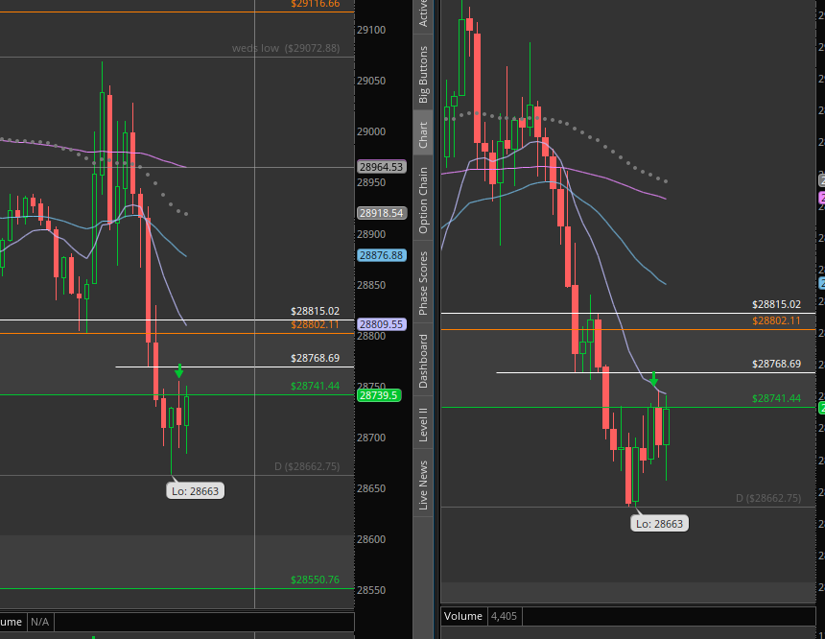This screenshot has height=639, width=825.
Task: Click the 4,405 volume value
Action: (504, 616)
